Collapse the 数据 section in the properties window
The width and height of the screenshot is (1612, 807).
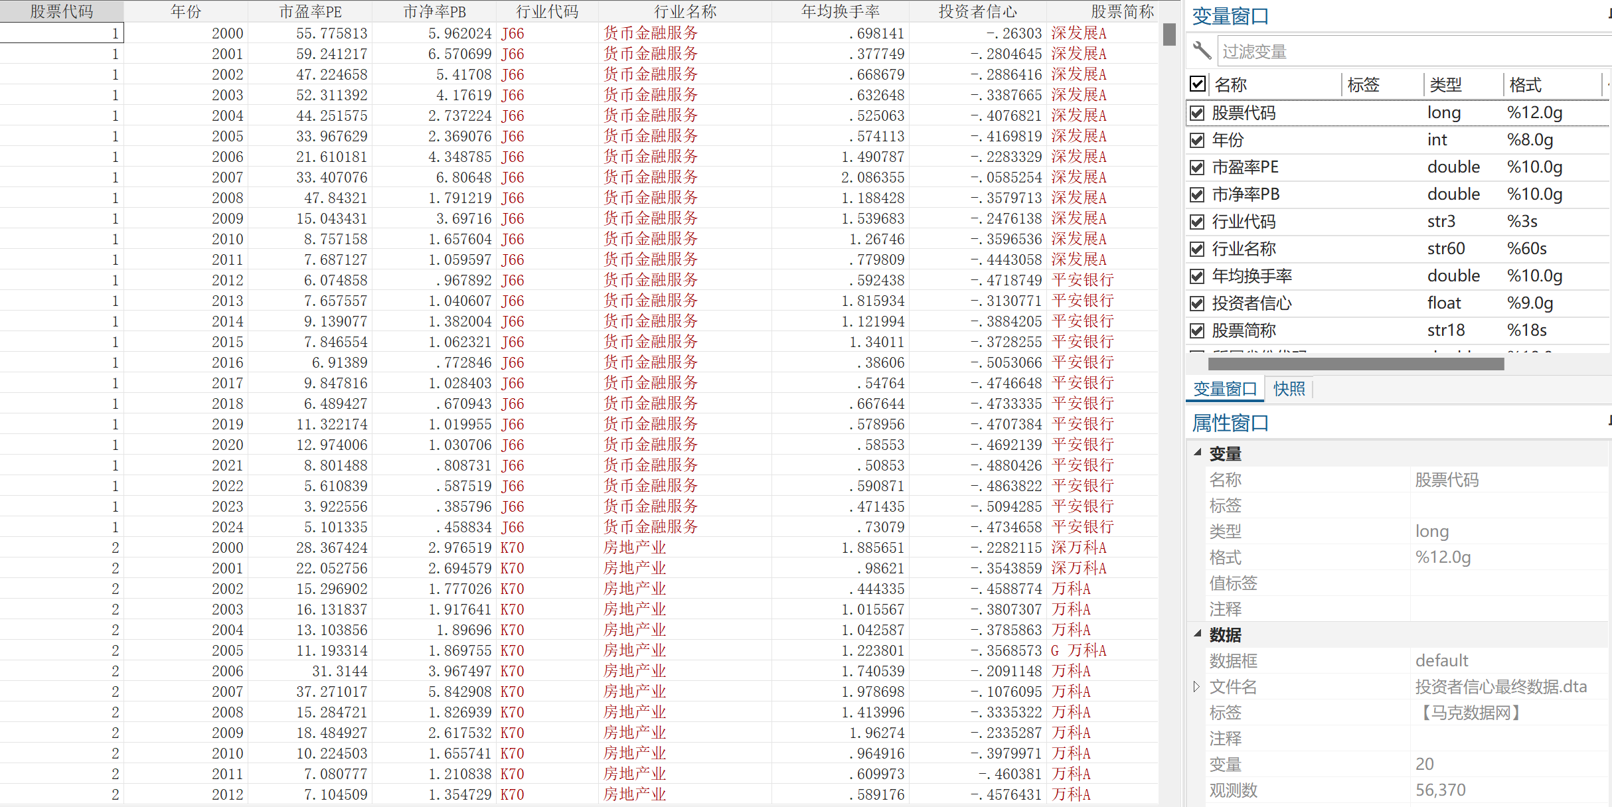point(1198,634)
